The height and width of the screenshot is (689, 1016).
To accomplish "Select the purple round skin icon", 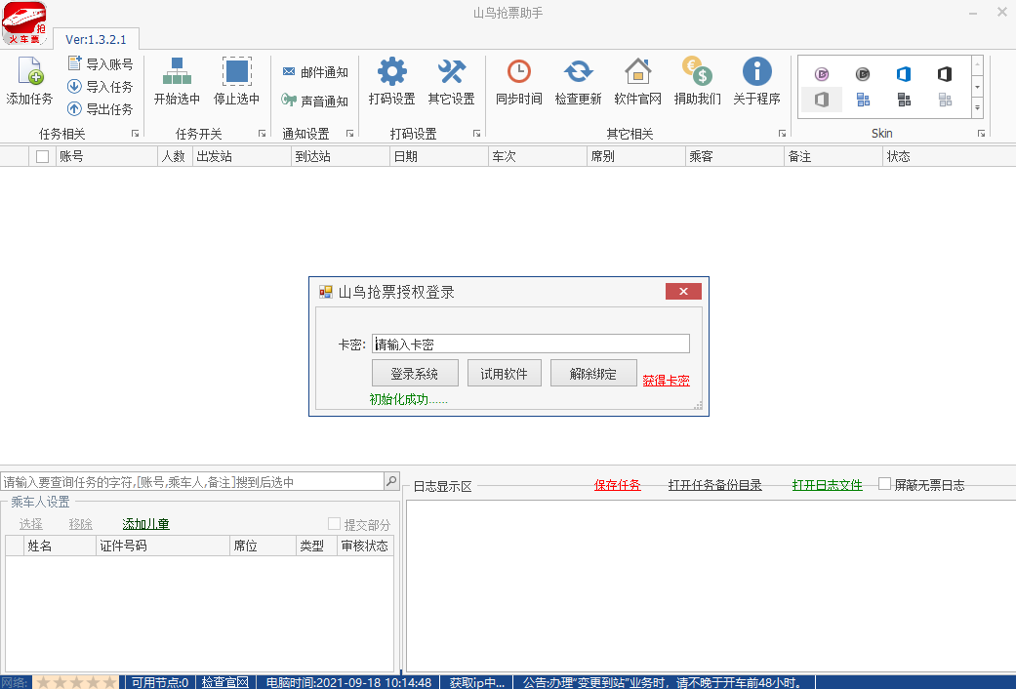I will (x=822, y=74).
